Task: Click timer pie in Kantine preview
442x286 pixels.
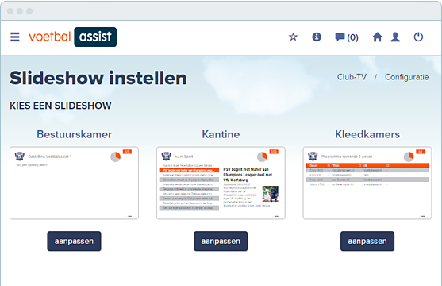Action: 262,157
